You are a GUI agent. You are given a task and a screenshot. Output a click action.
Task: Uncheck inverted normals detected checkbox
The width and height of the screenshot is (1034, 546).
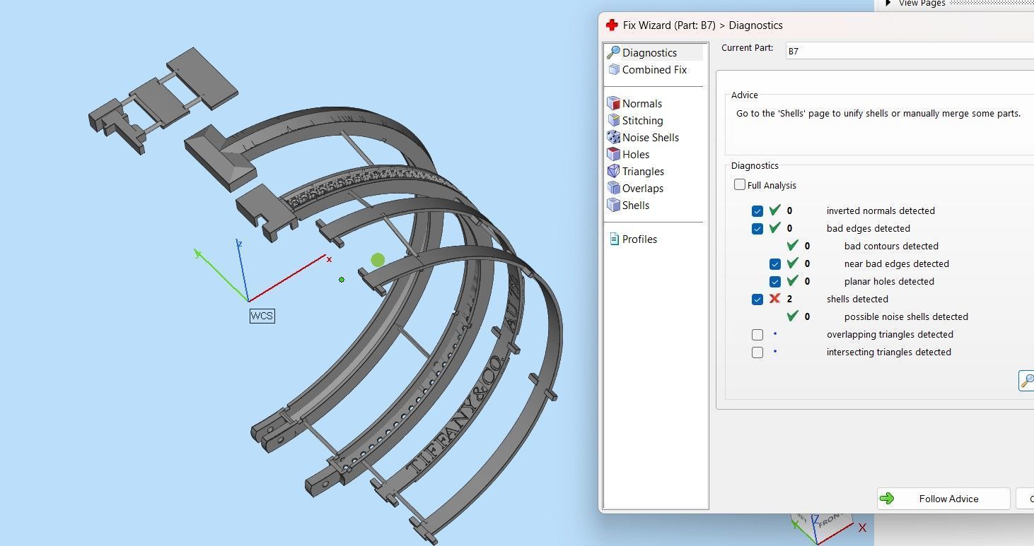[757, 210]
